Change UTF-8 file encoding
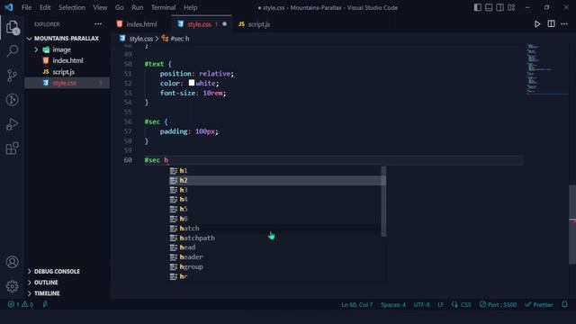Image resolution: width=576 pixels, height=324 pixels. 422,304
